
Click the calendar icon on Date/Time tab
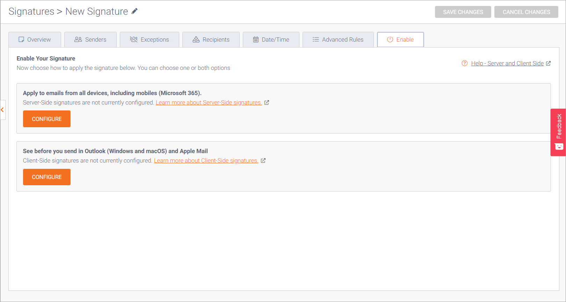(x=256, y=39)
